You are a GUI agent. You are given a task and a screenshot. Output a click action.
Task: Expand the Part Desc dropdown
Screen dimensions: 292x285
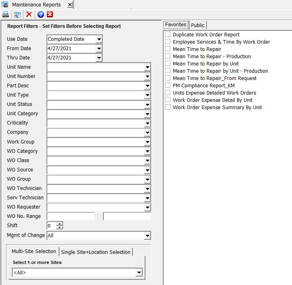(147, 86)
